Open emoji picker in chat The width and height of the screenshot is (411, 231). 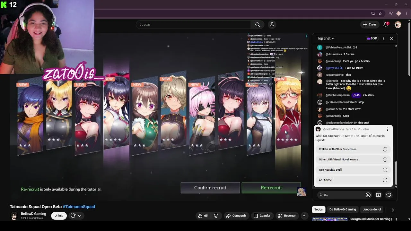(368, 195)
